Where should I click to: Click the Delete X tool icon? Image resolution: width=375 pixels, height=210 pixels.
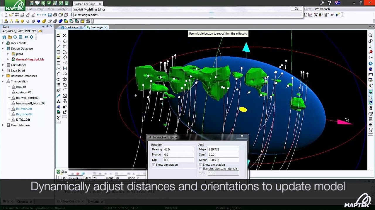(x=65, y=35)
